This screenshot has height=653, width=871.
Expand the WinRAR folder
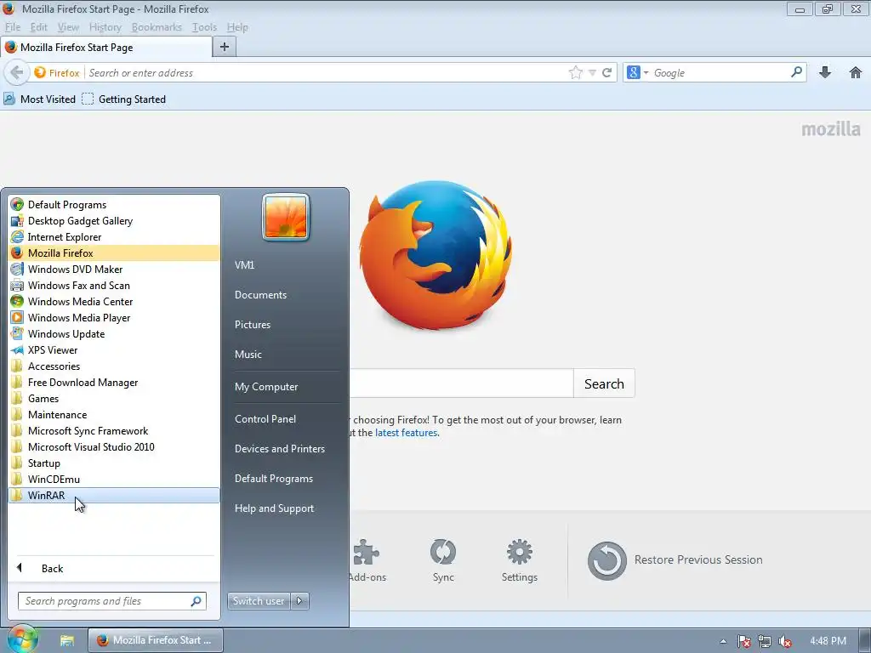click(114, 496)
